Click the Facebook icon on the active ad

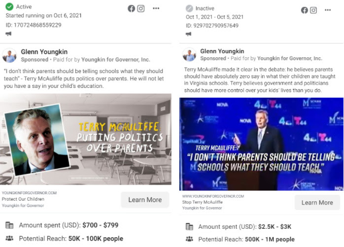132,8
